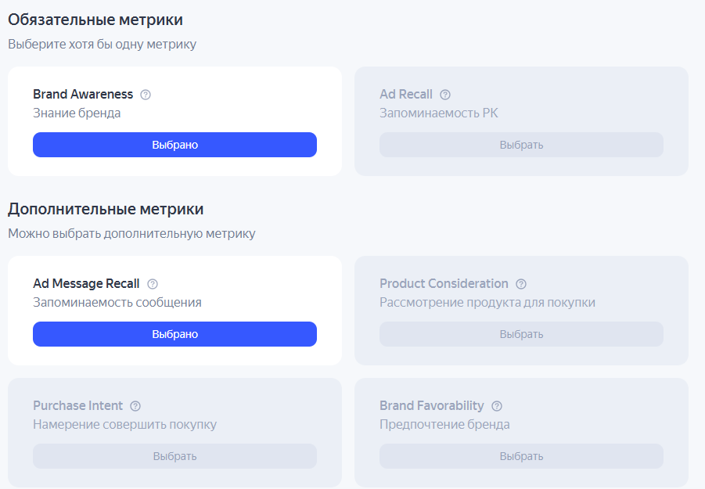Click 'Выбрать' in the Brand Favorability card

[521, 456]
